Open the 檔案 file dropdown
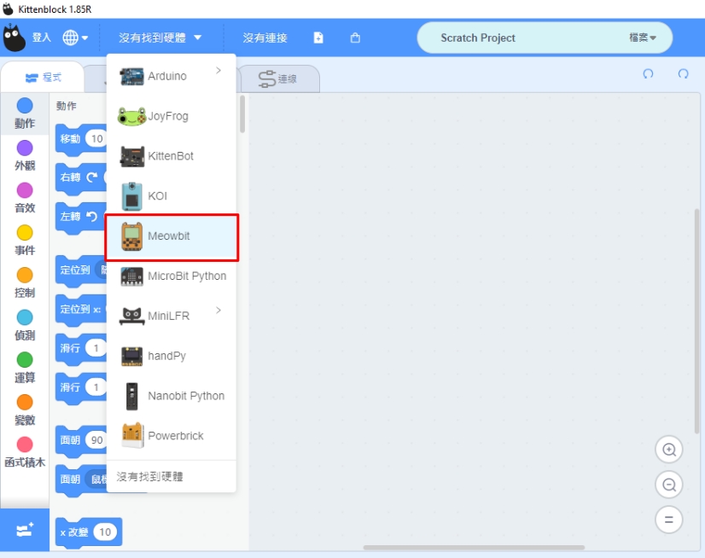 tap(642, 38)
